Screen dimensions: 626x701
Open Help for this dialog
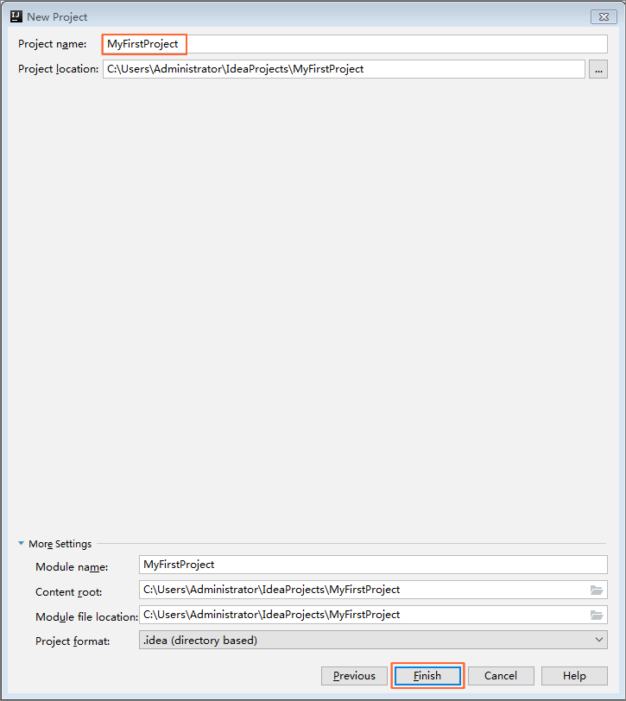click(x=574, y=676)
